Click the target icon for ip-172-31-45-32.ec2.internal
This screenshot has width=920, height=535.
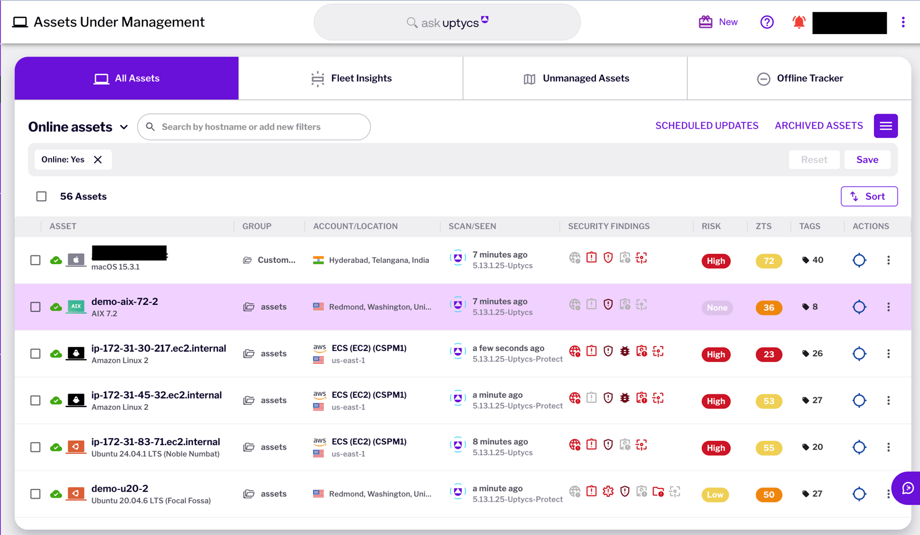(859, 400)
